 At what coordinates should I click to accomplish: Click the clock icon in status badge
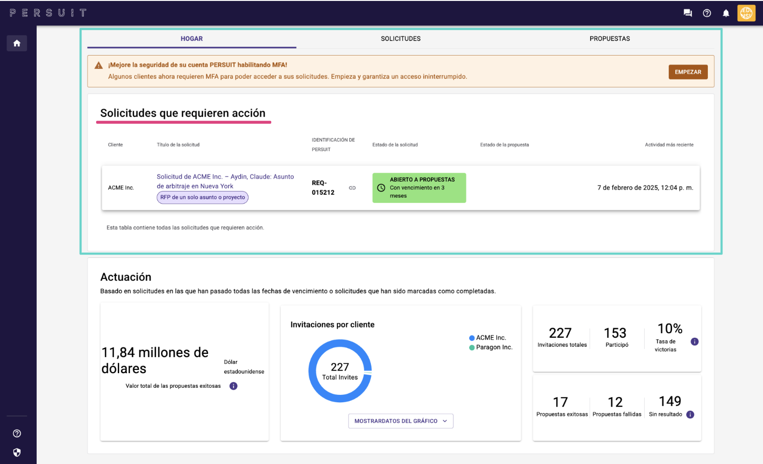381,188
